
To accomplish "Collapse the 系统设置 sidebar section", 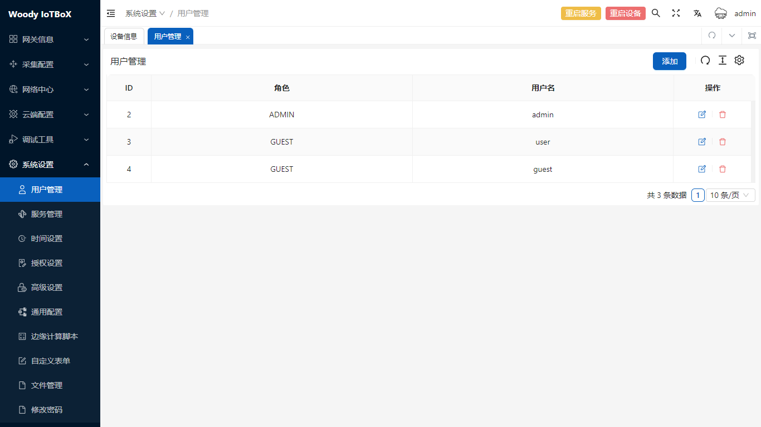I will [x=50, y=165].
